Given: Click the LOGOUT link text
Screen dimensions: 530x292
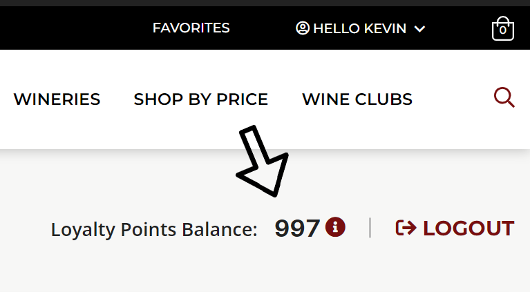Looking at the screenshot, I should [x=469, y=228].
